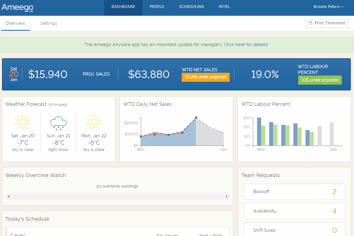Click the Ameego logo
Image resolution: width=354 pixels, height=236 pixels.
[17, 7]
